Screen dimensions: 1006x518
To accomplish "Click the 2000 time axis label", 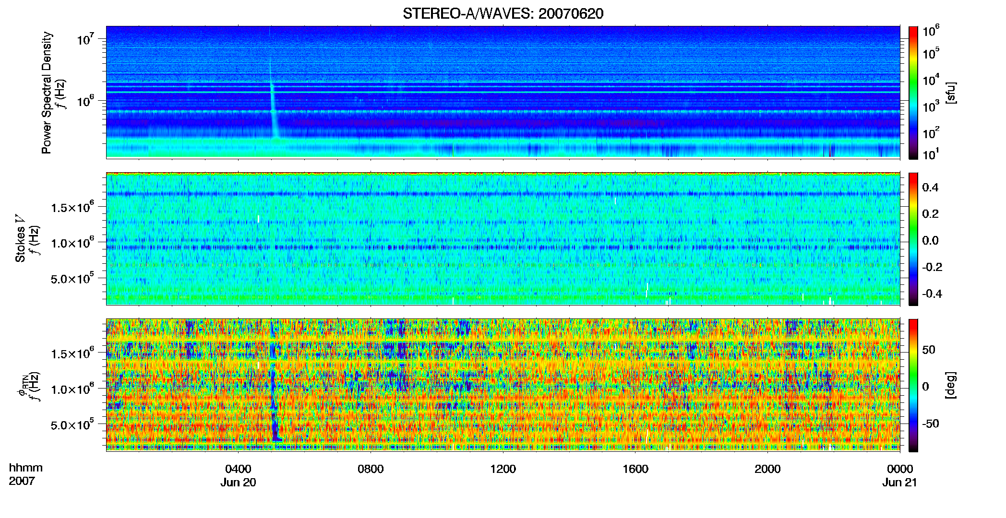I will (x=767, y=469).
